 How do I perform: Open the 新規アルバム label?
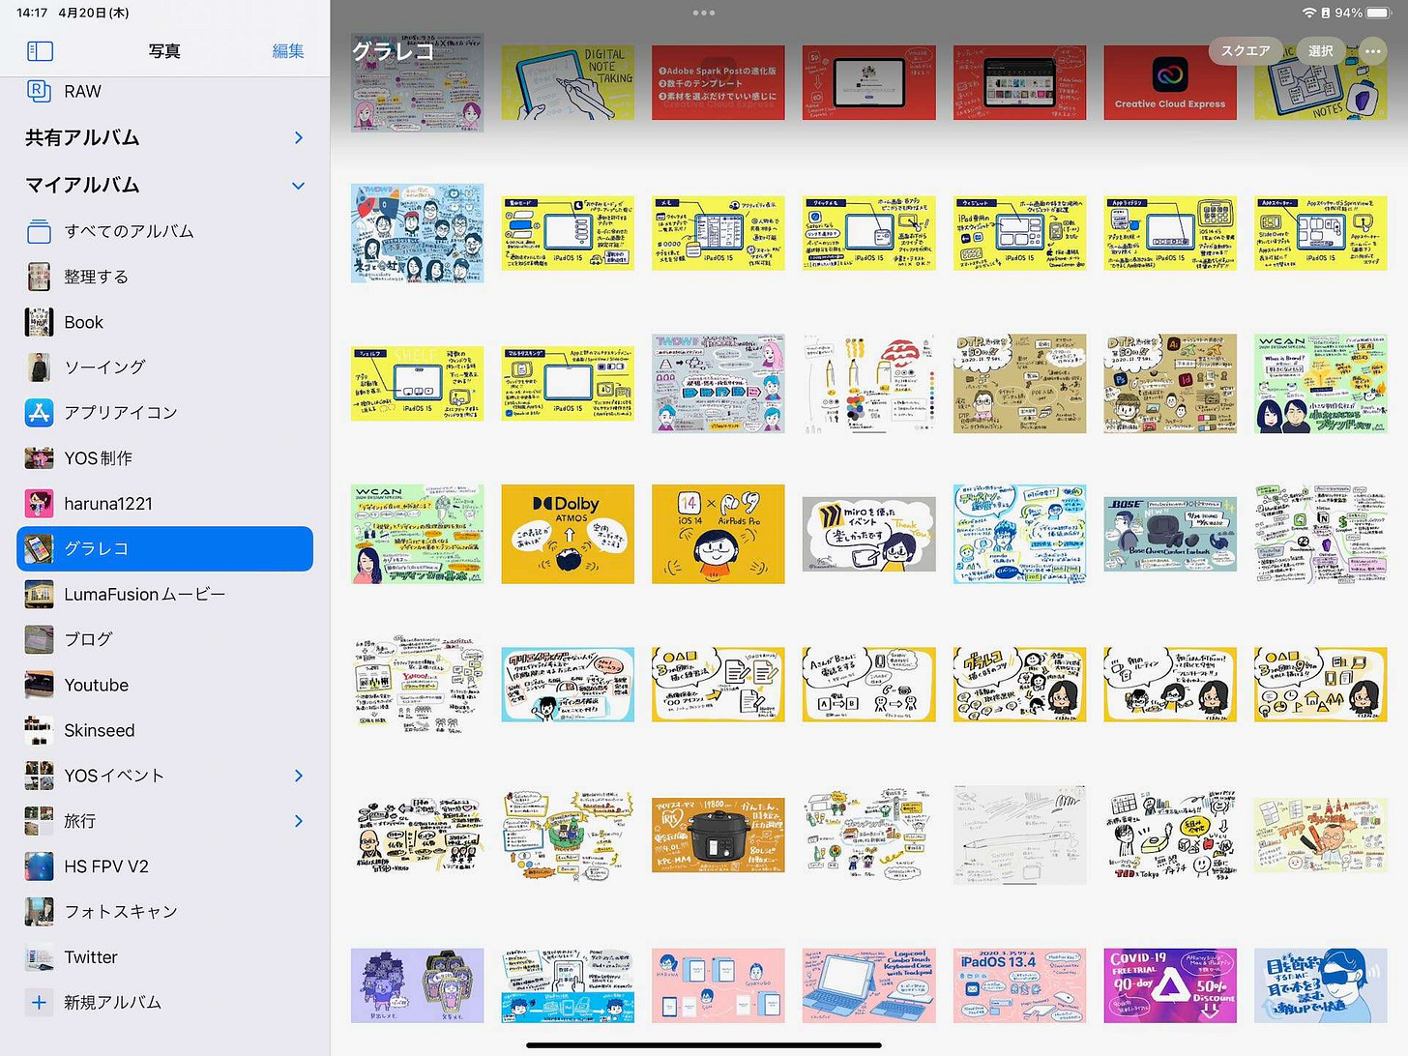[112, 1003]
